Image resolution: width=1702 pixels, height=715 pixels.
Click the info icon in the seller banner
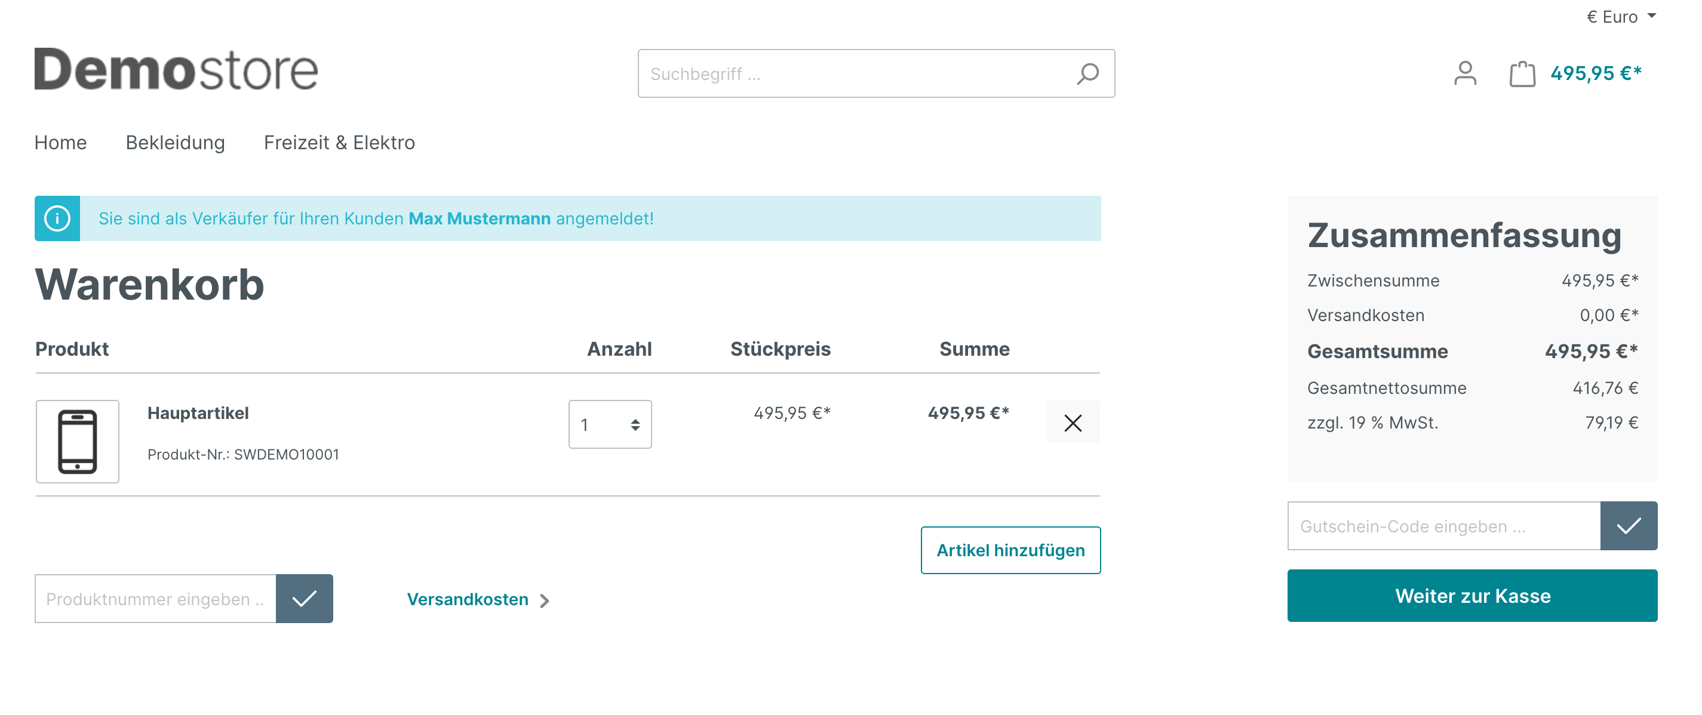tap(57, 218)
